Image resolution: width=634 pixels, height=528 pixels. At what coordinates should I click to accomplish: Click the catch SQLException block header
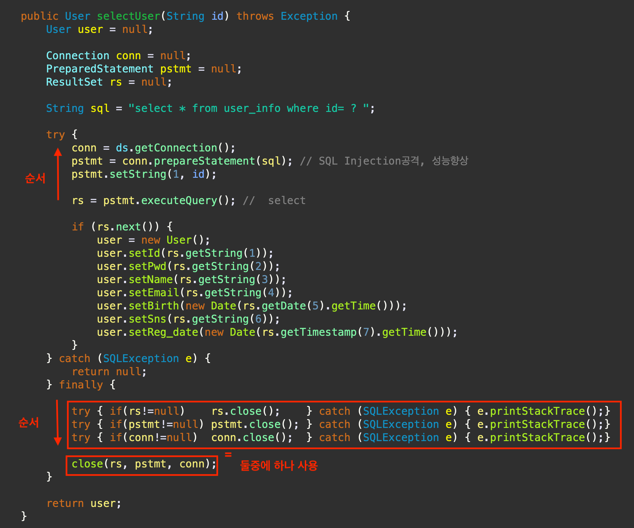[x=128, y=358]
